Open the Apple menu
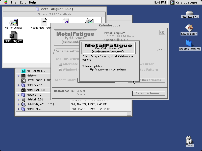The width and height of the screenshot is (202, 151). (6, 3)
